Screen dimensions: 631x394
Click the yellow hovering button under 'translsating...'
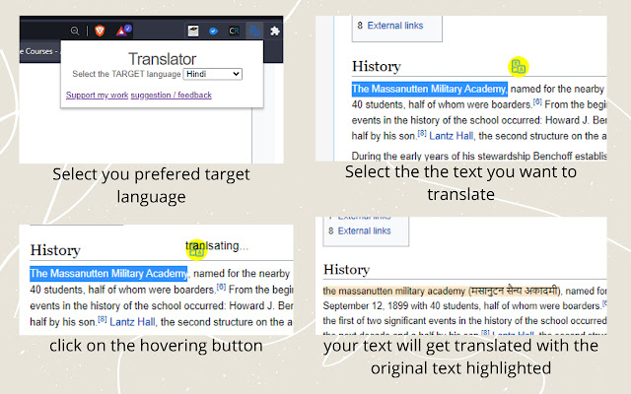click(196, 250)
